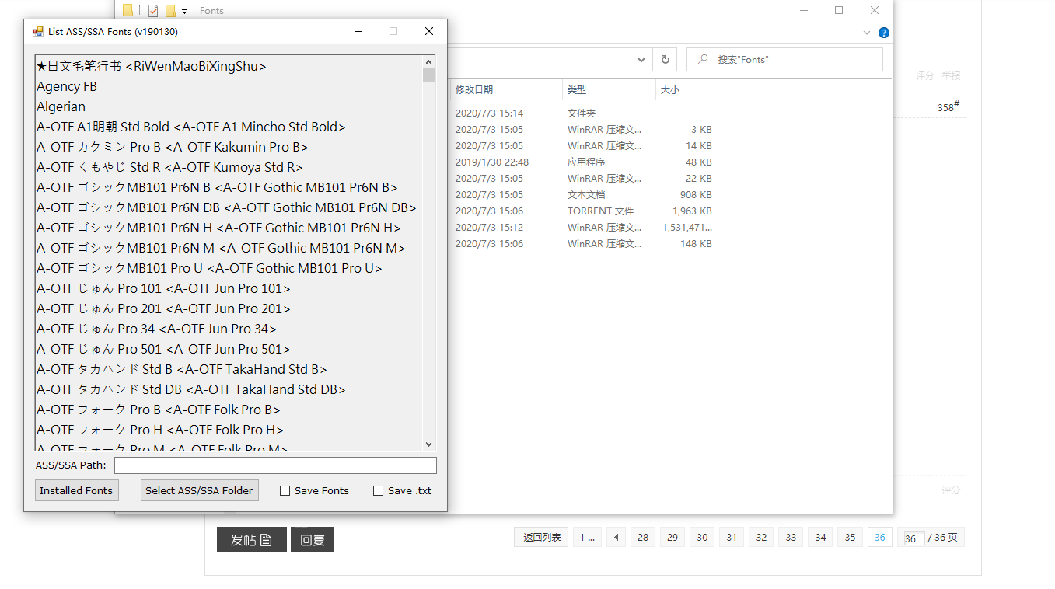Sort Explorer files by 修改日期 column
Image resolution: width=1055 pixels, height=589 pixels.
click(505, 90)
